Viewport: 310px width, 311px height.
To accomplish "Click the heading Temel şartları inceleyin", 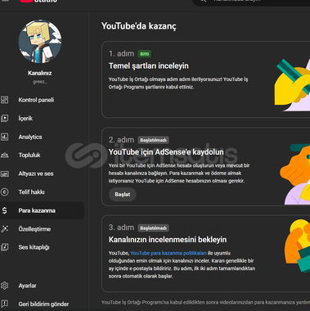I will 149,65.
